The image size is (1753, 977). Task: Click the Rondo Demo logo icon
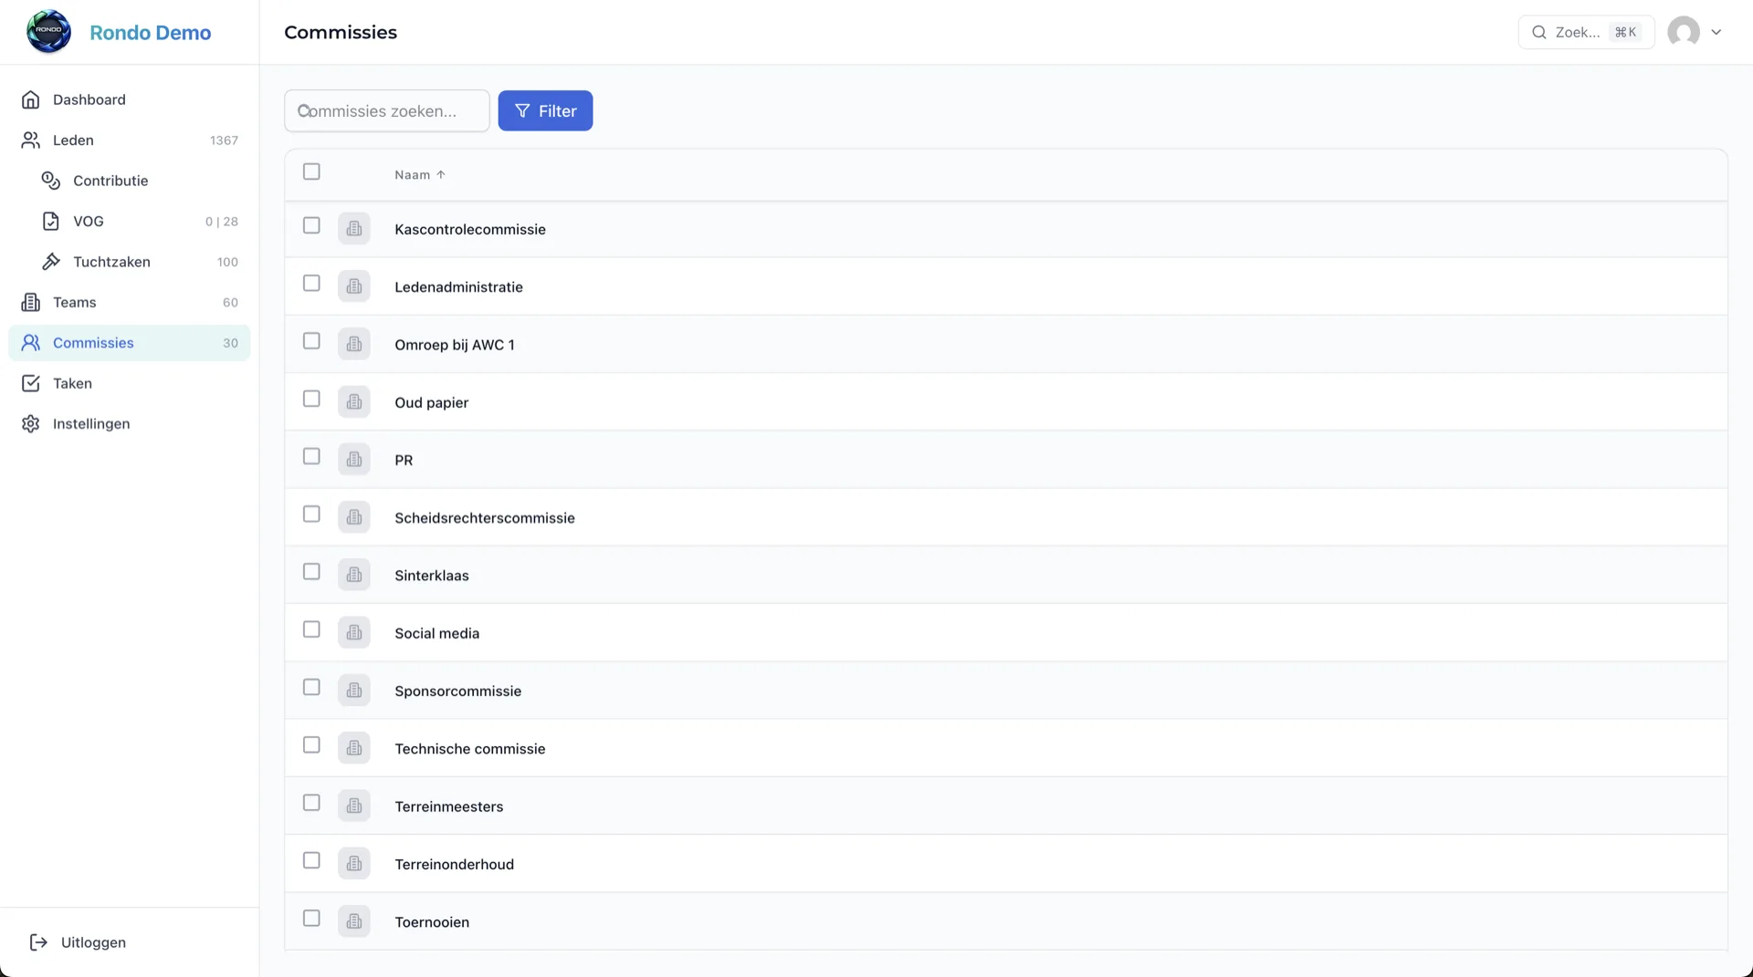coord(48,32)
